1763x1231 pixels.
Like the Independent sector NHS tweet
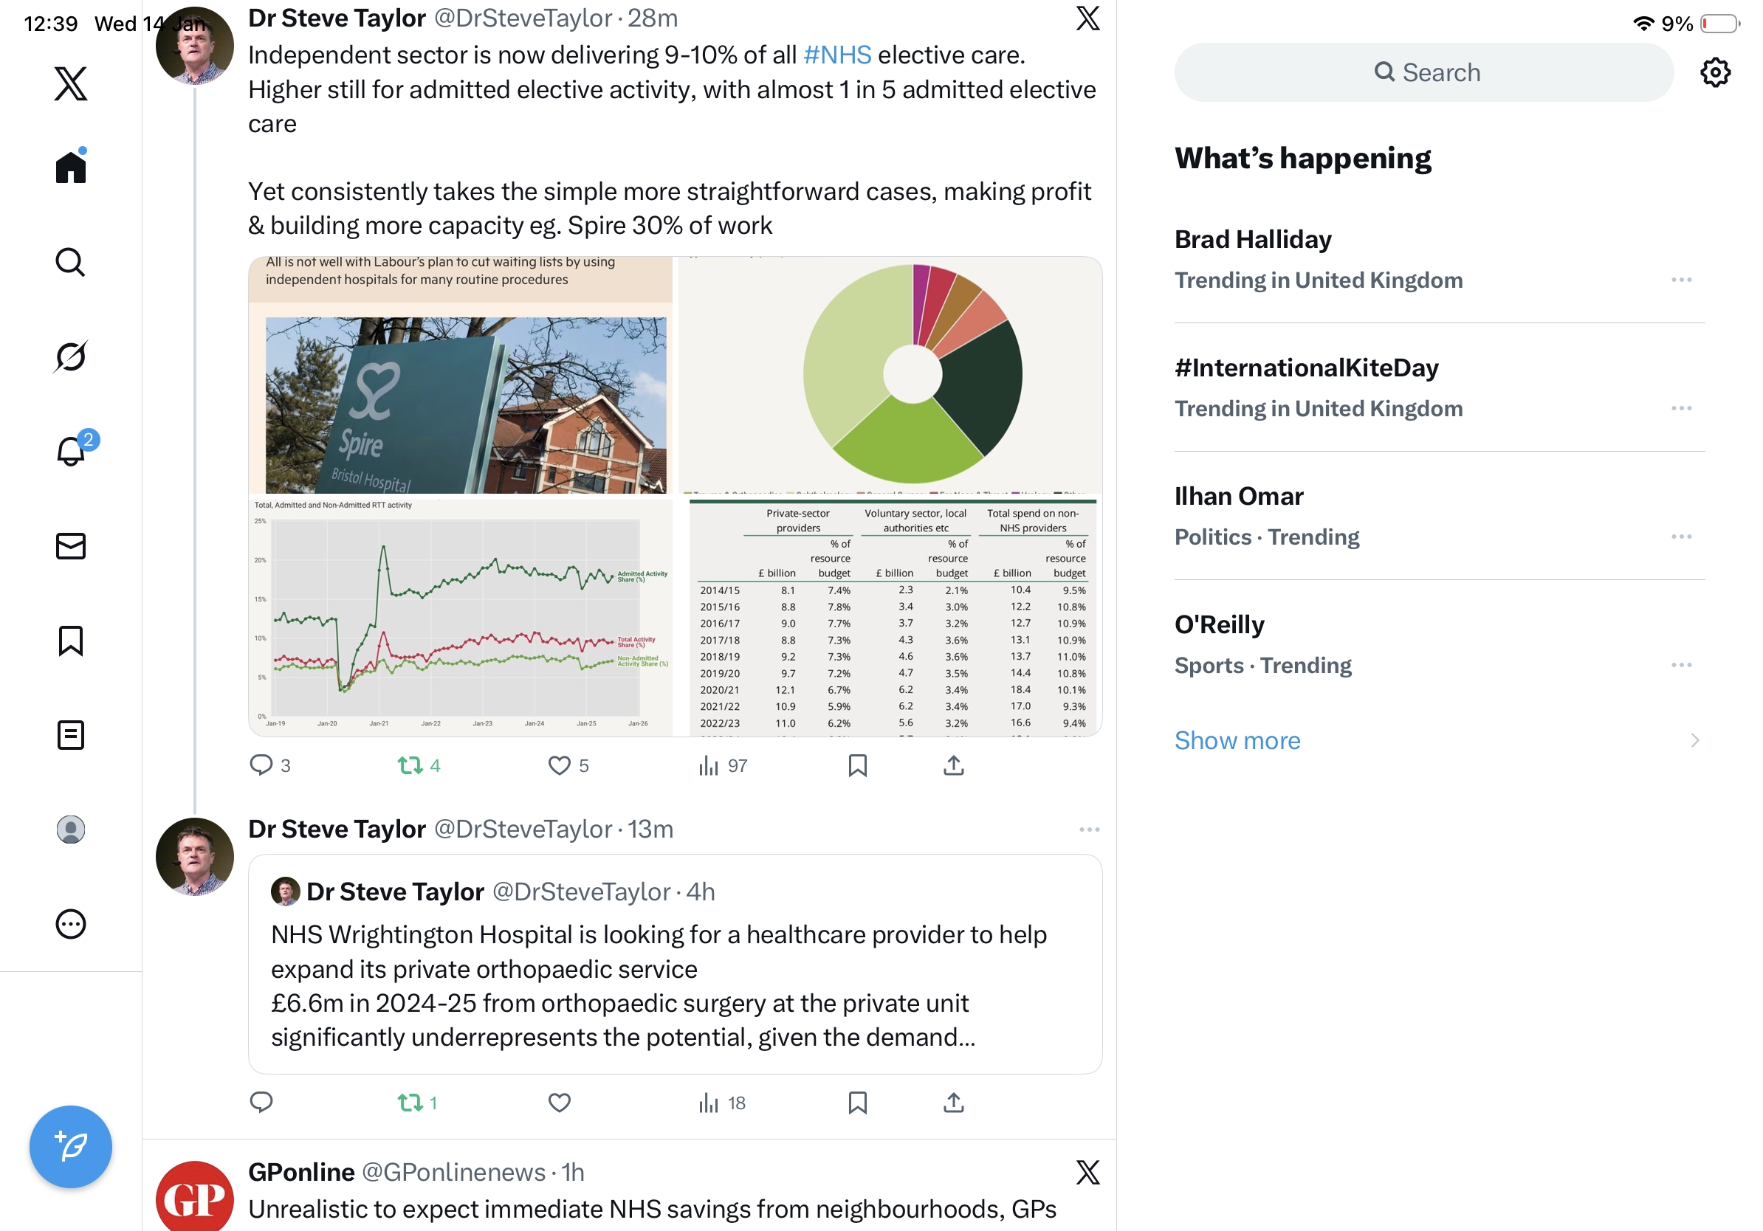559,765
